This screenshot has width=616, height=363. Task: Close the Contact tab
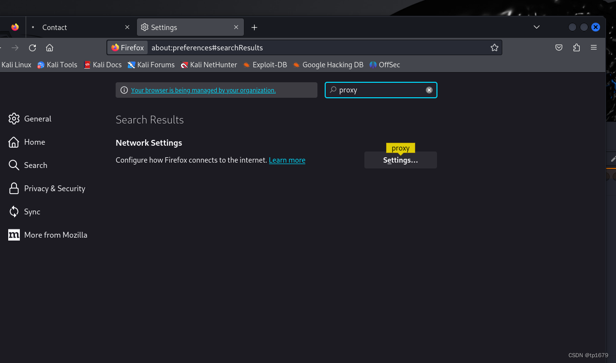(x=127, y=27)
